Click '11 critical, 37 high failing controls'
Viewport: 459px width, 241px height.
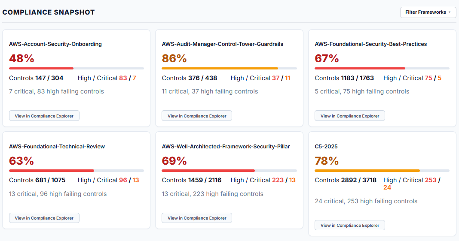click(210, 91)
